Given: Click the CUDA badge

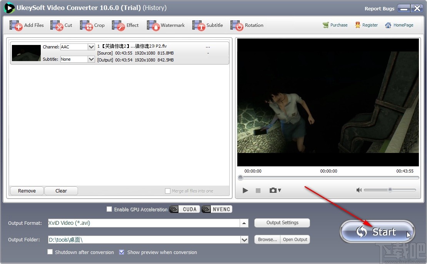Looking at the screenshot, I should (x=185, y=209).
